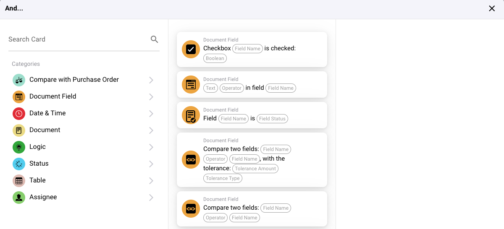The height and width of the screenshot is (229, 504).
Task: Close the And... dialog
Action: coord(492,8)
